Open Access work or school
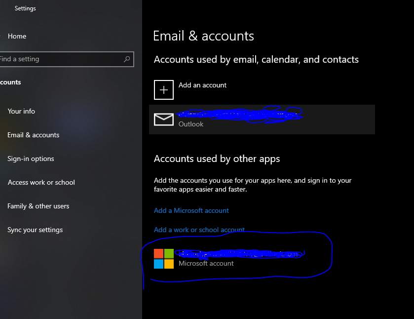This screenshot has width=414, height=319. click(x=41, y=182)
